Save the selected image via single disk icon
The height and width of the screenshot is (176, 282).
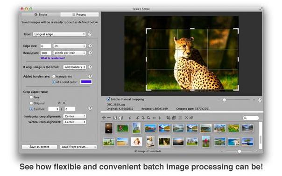[115, 118]
